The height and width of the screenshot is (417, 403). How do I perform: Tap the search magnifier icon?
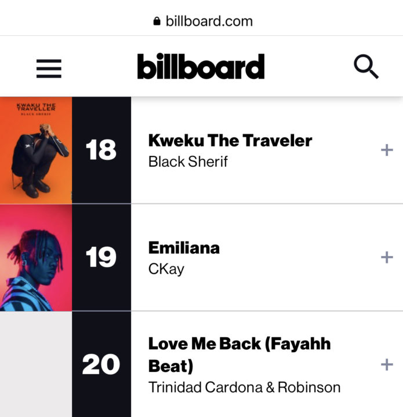tap(366, 67)
